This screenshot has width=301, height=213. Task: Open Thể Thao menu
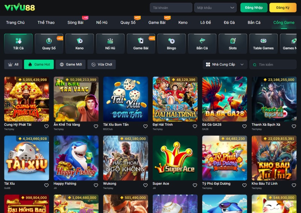(46, 23)
